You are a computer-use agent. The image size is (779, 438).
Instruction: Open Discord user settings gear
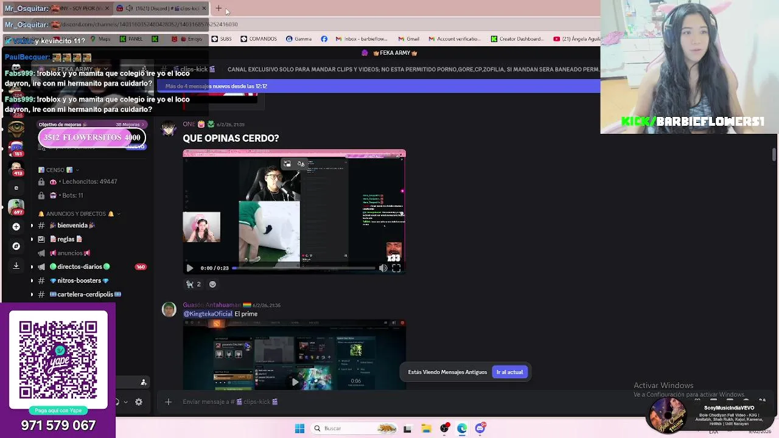coord(139,402)
